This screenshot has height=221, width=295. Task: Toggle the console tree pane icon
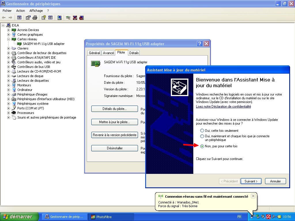pos(19,18)
